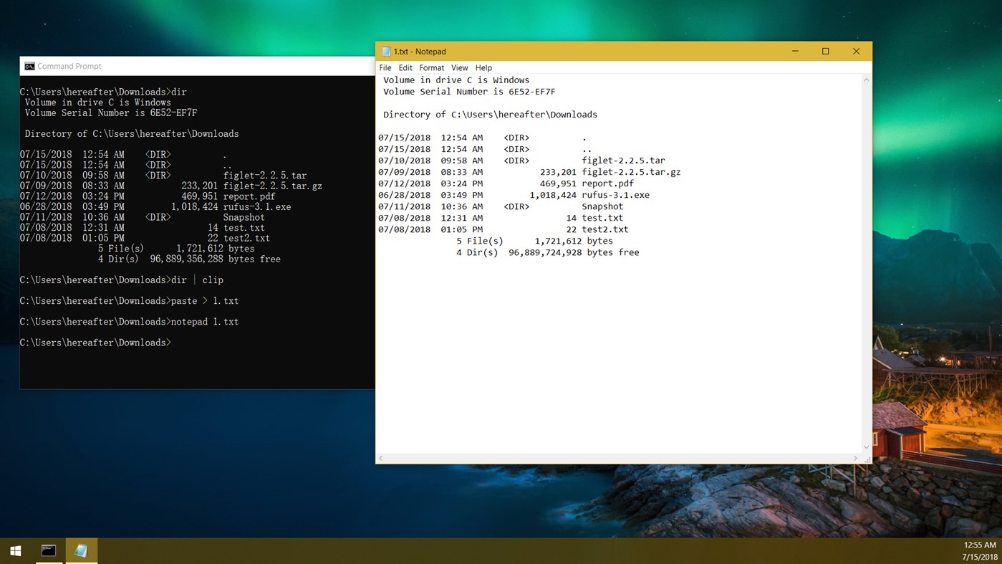Click the Command Prompt taskbar icon

coord(48,550)
